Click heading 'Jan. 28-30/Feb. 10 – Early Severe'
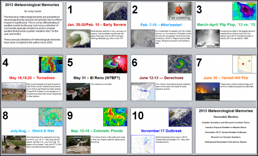The image size is (258, 156). click(x=97, y=25)
